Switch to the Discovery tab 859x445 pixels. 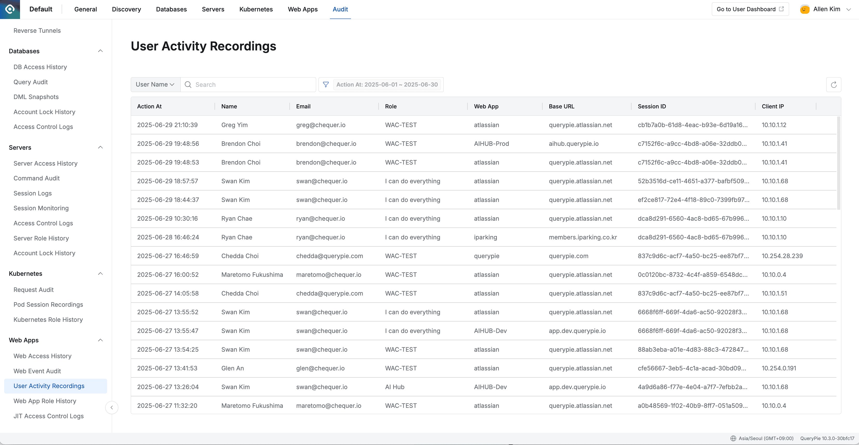click(x=126, y=9)
